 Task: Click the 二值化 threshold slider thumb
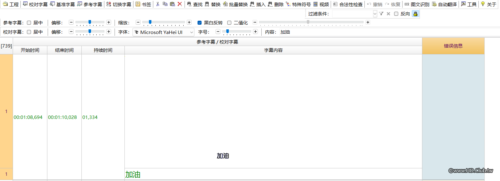pyautogui.click(x=308, y=22)
